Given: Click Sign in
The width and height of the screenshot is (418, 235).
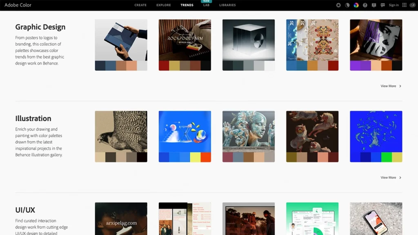Looking at the screenshot, I should pyautogui.click(x=394, y=5).
